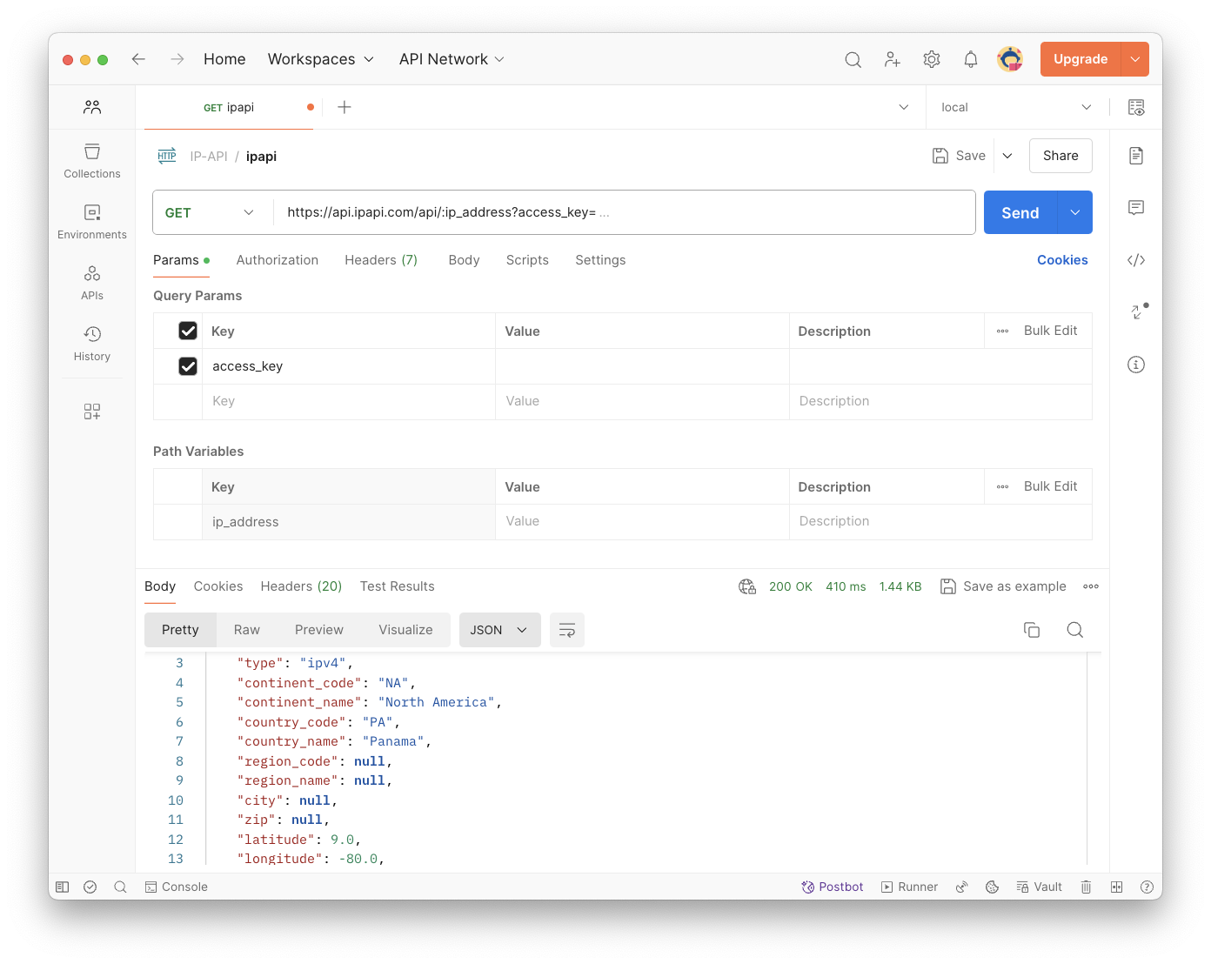The image size is (1211, 964).
Task: Open the History sidebar panel
Action: (x=91, y=344)
